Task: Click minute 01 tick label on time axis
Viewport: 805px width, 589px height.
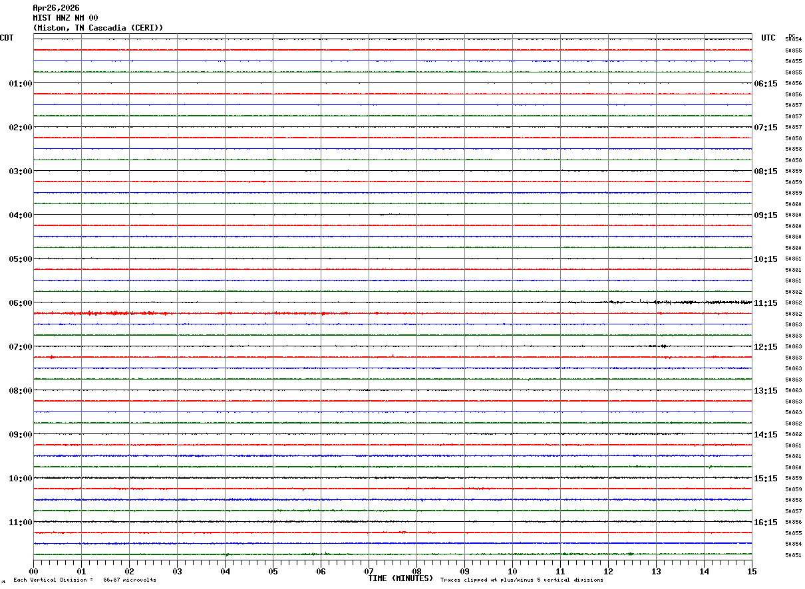Action: [x=81, y=571]
